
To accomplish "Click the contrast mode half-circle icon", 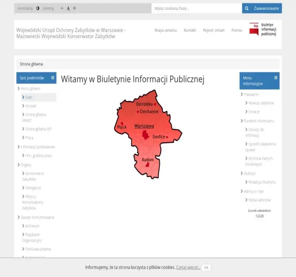I will coord(38,8).
